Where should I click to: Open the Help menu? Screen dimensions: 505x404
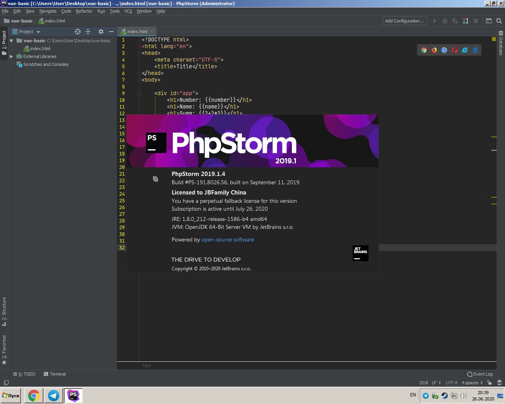click(x=161, y=11)
